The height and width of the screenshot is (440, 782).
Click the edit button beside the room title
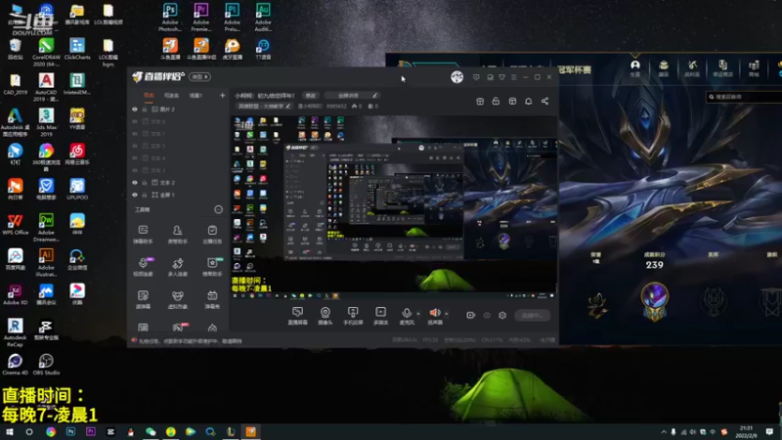pyautogui.click(x=311, y=95)
